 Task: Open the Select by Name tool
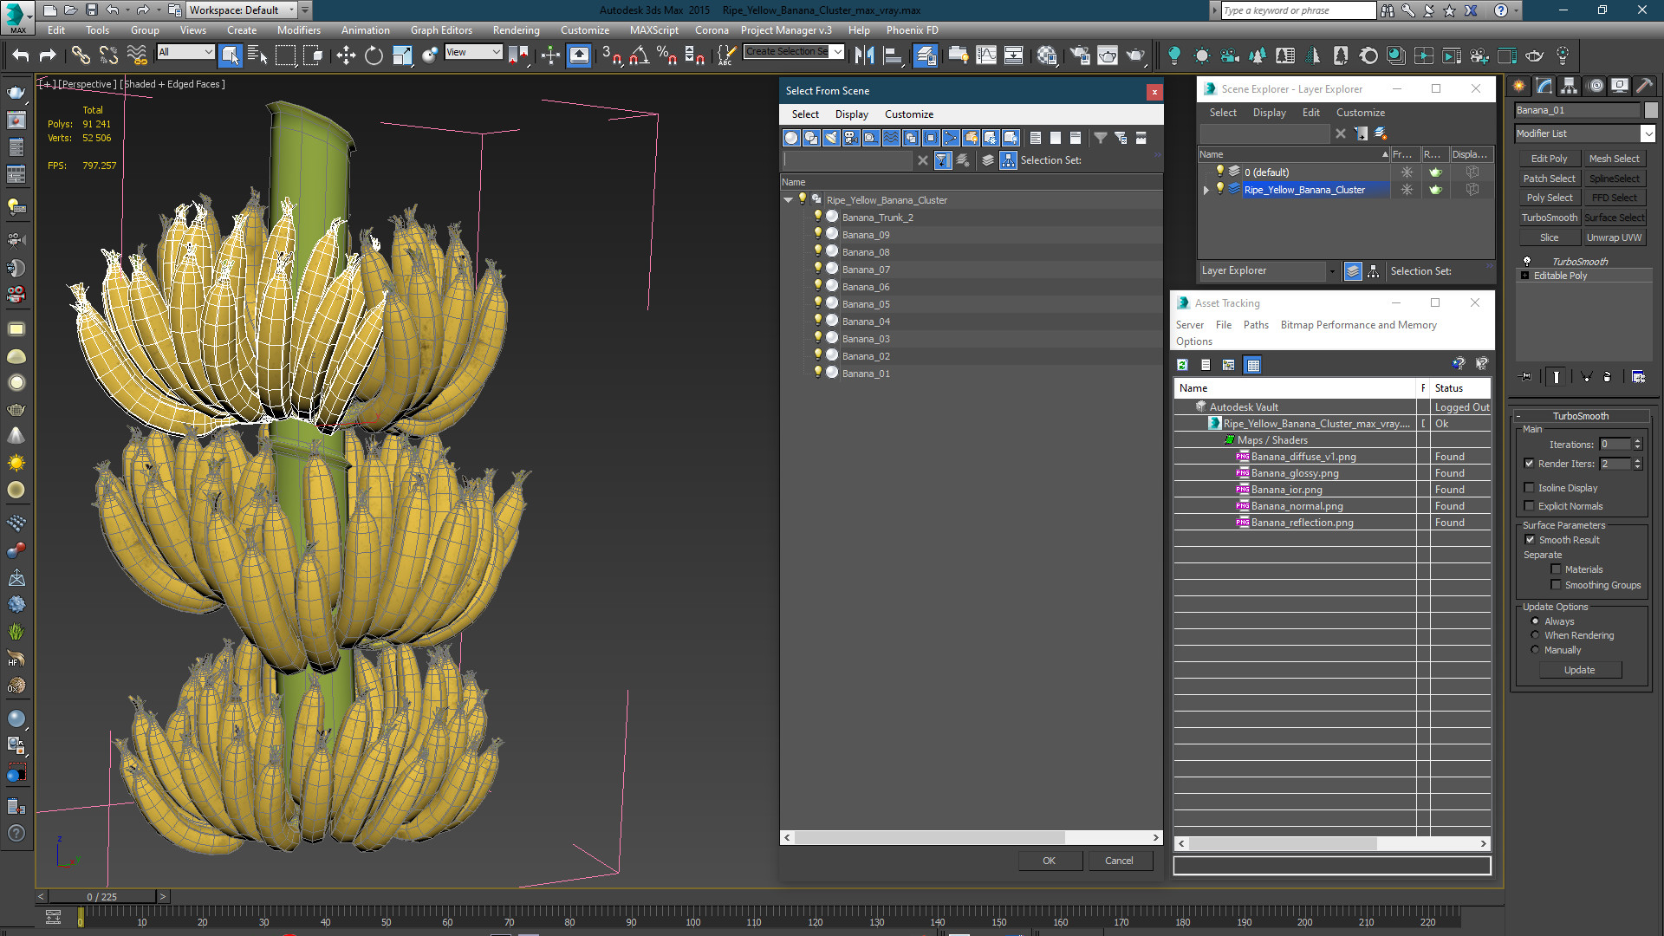point(257,55)
